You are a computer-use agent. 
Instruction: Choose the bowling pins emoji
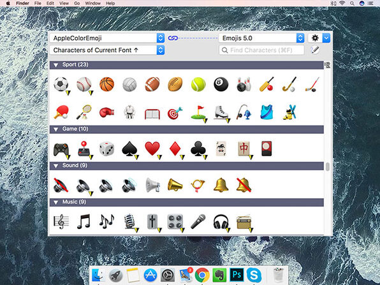coord(244,84)
